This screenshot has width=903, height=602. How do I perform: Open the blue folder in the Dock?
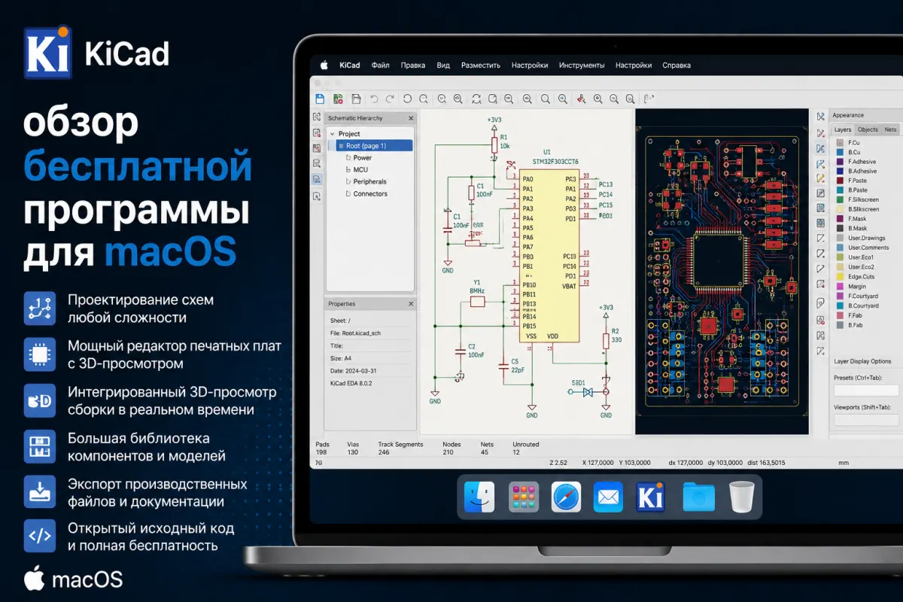point(699,497)
